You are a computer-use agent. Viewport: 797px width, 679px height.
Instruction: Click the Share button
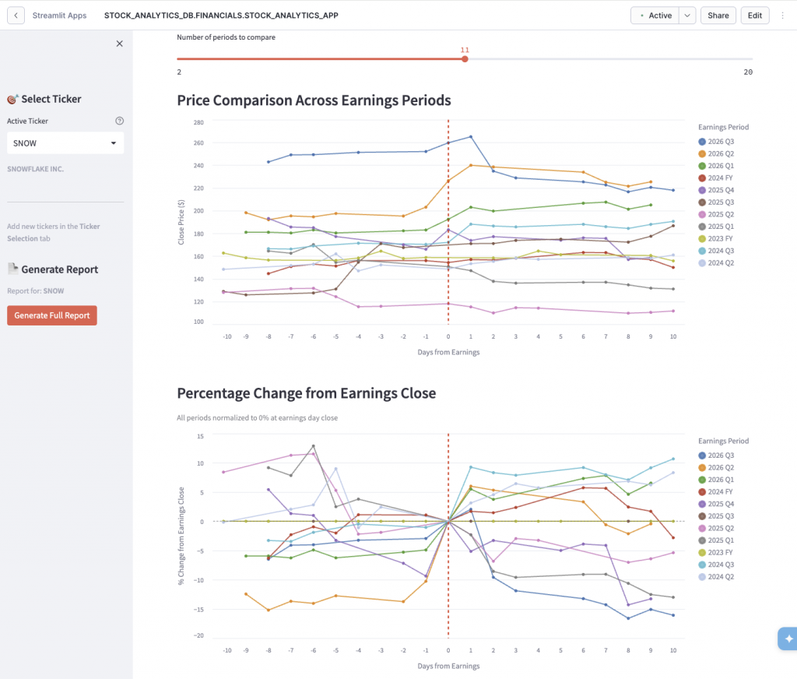click(718, 16)
